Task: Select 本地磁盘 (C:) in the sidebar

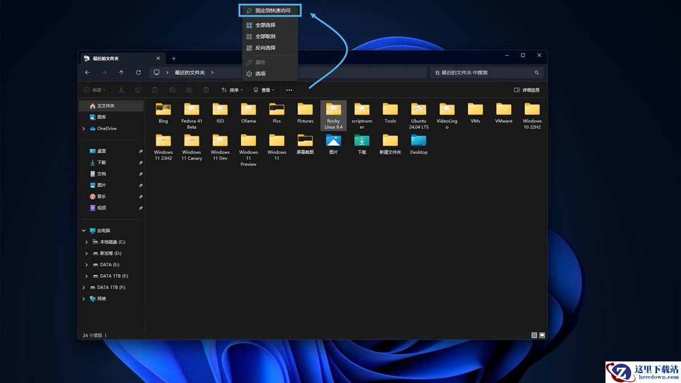Action: coord(112,242)
